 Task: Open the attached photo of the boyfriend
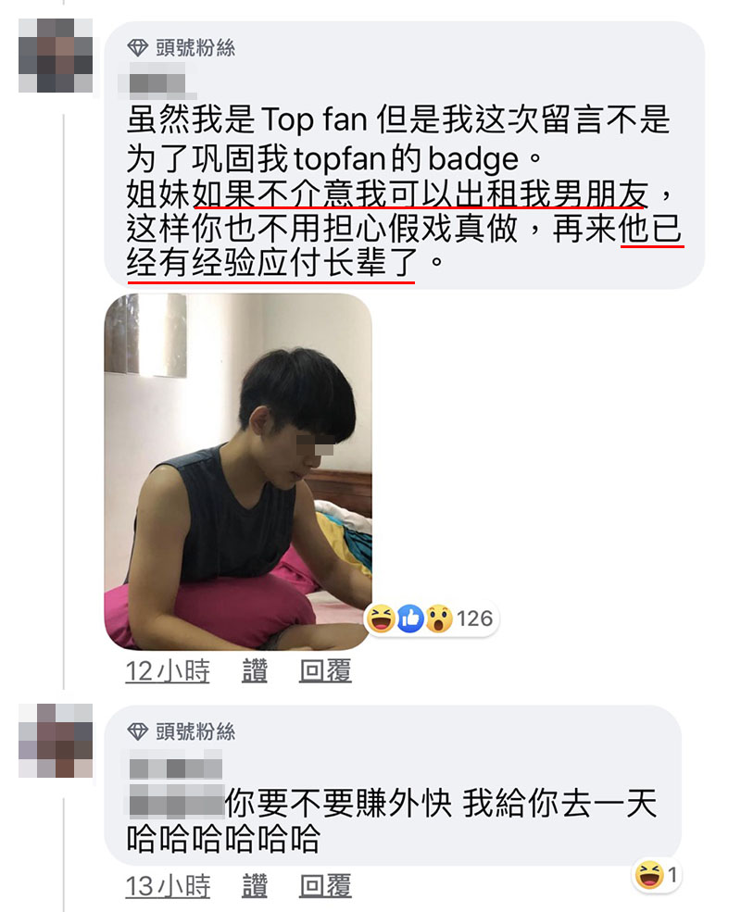pyautogui.click(x=238, y=471)
